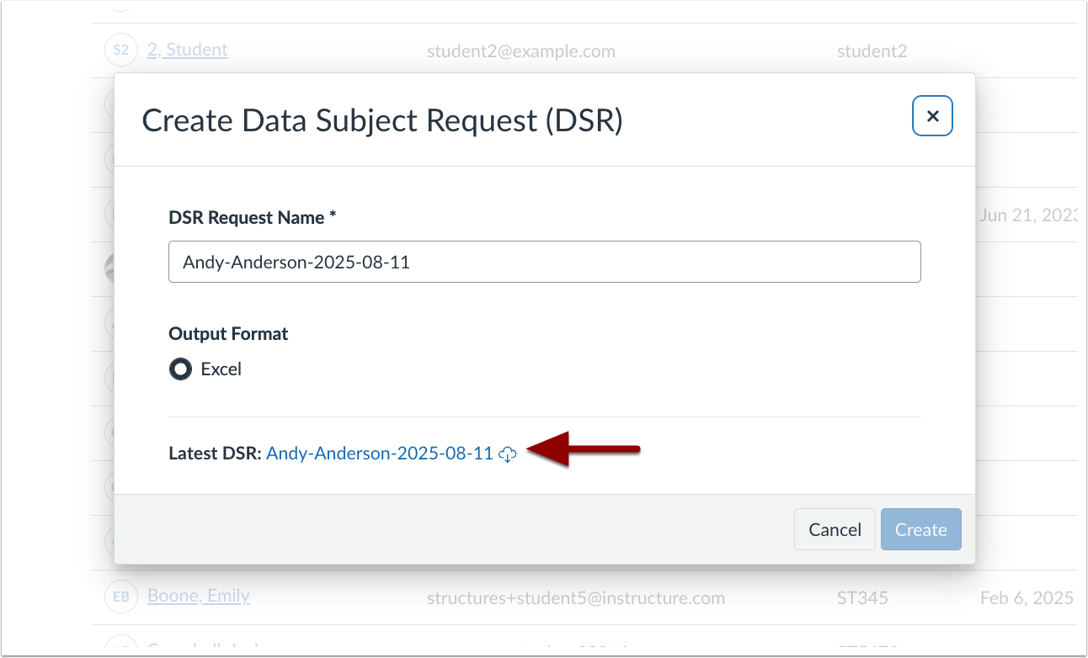Click the avatar circle beside the Cancel button row

click(110, 541)
